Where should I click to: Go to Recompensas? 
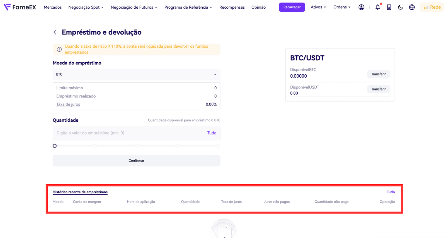[x=232, y=7]
